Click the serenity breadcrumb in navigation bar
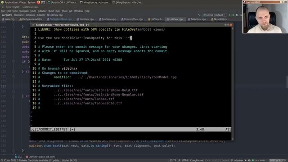This screenshot has width=288, height=162. [7, 15]
